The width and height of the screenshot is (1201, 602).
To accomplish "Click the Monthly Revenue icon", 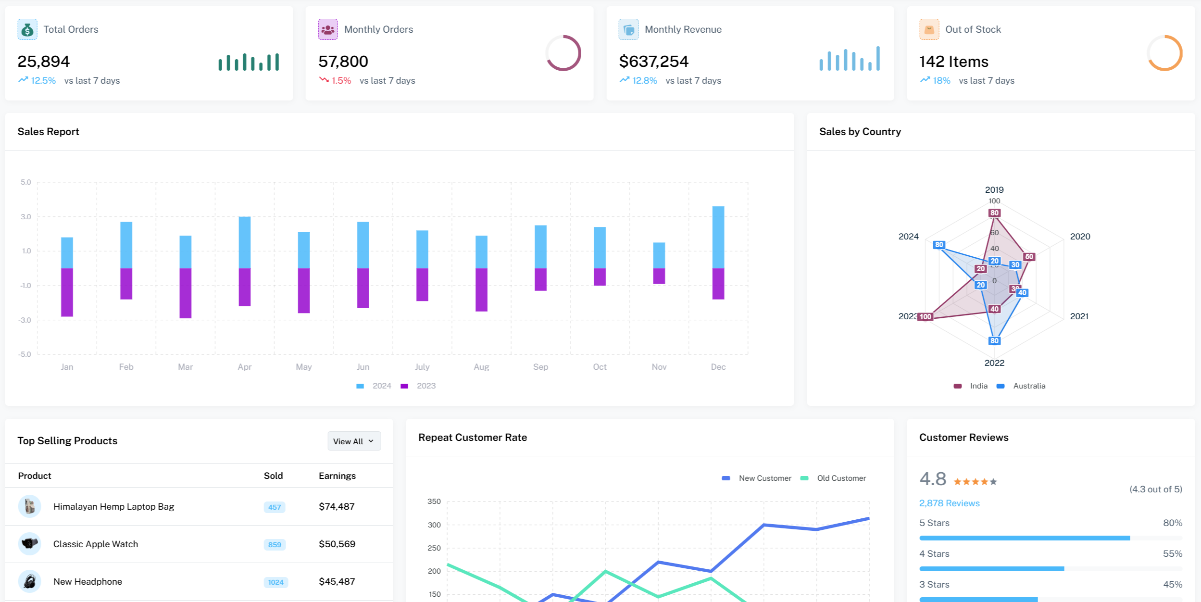I will (628, 29).
